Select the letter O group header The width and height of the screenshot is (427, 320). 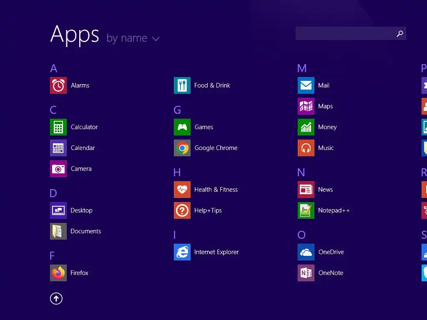point(301,235)
